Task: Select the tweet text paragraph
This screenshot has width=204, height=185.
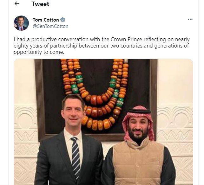Action: 102,46
